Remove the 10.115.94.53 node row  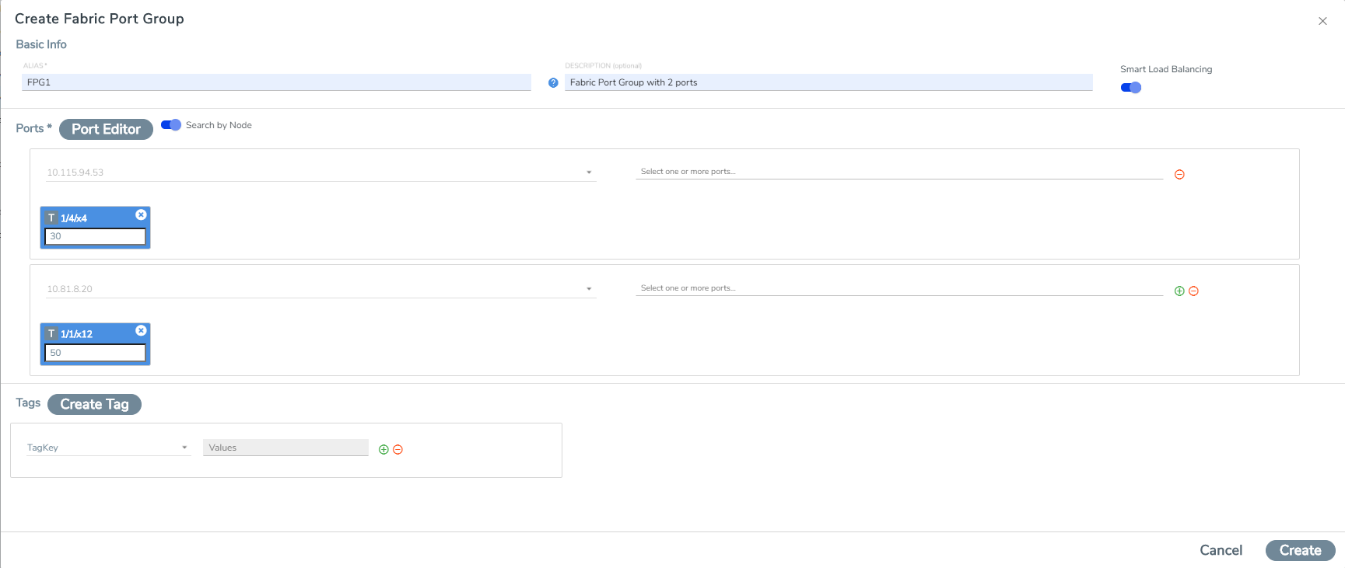click(x=1179, y=175)
